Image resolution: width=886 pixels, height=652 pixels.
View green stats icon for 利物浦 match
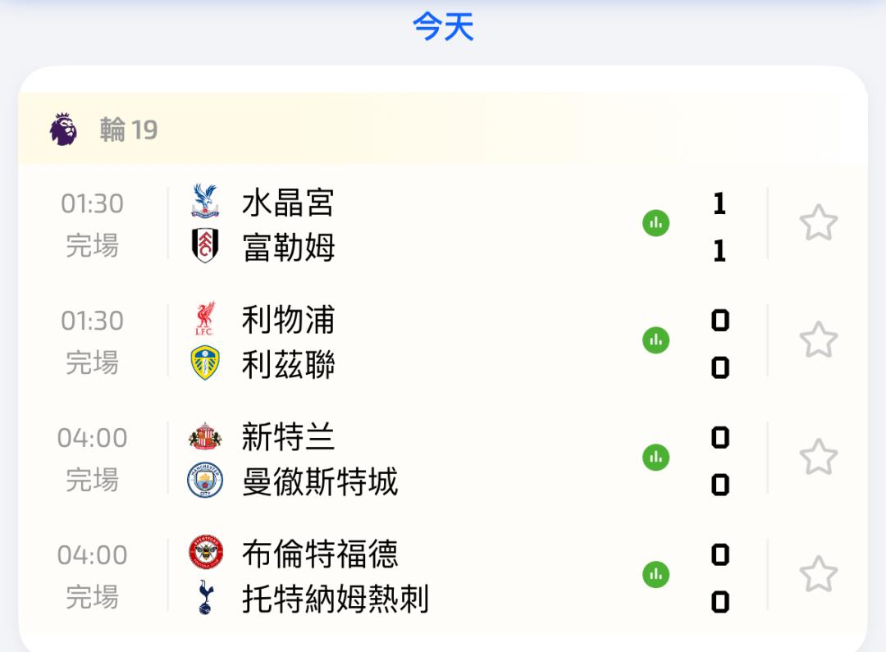click(655, 340)
